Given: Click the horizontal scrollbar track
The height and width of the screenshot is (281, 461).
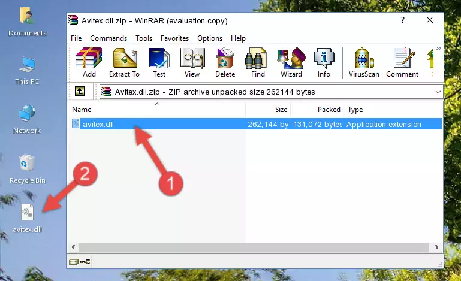Looking at the screenshot, I should tap(254, 247).
